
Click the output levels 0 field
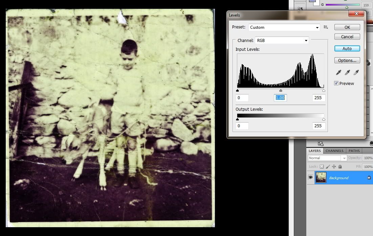click(242, 126)
